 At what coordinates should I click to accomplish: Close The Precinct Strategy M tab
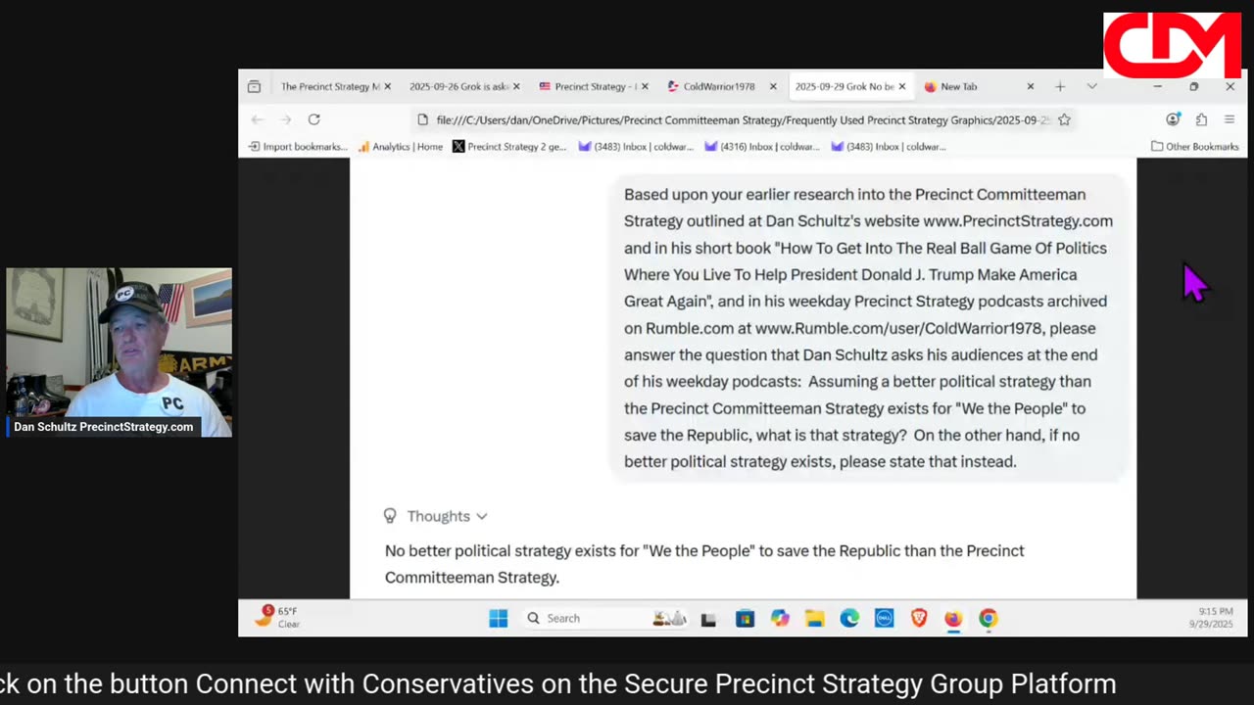[x=387, y=86]
